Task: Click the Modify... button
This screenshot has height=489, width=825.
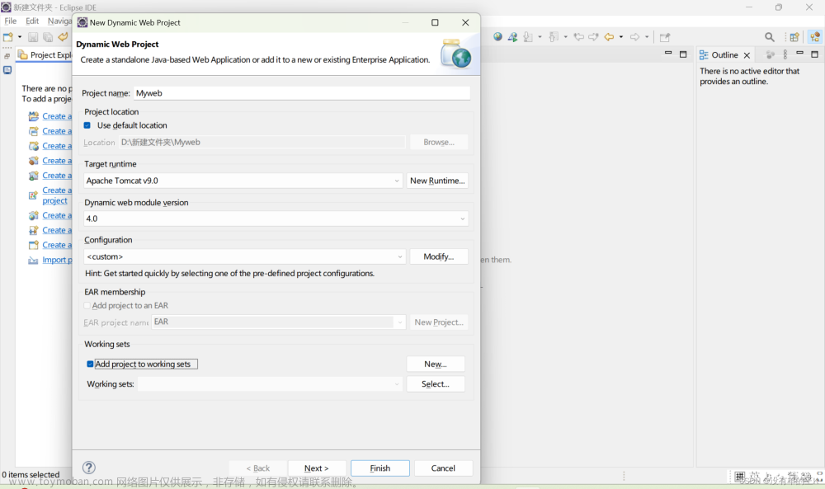Action: (439, 256)
